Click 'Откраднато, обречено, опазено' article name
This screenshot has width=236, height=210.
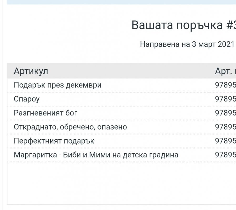(x=70, y=127)
